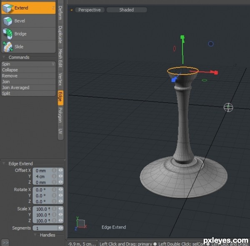This screenshot has height=246, width=250.
Task: Open the Perspective view type dropdown
Action: (x=90, y=10)
